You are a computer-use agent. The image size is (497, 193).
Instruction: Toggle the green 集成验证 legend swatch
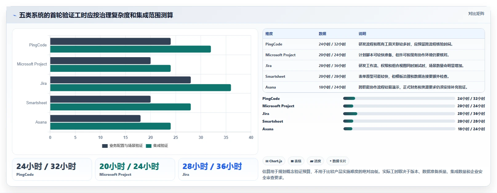tap(149, 146)
